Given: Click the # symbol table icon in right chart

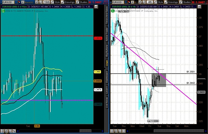Looking at the screenshot, I should pos(132,2).
